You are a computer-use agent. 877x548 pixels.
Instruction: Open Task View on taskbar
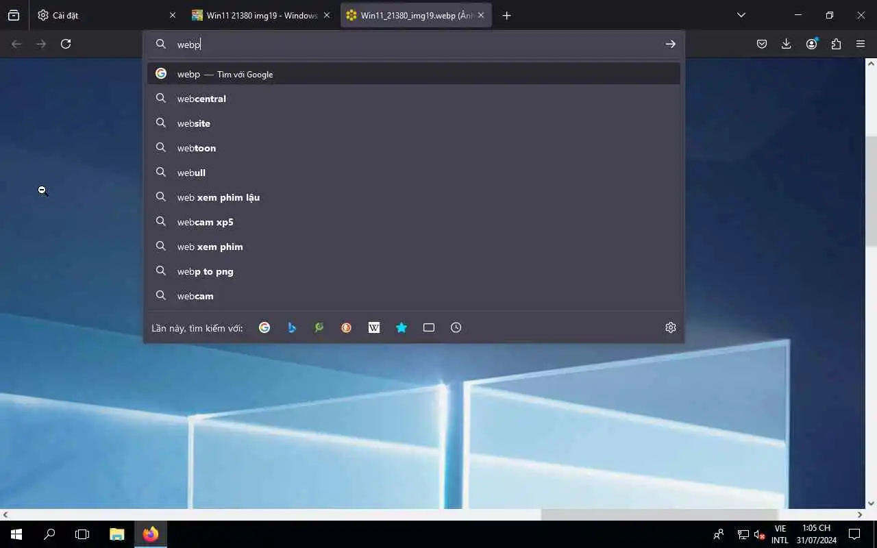pos(82,534)
